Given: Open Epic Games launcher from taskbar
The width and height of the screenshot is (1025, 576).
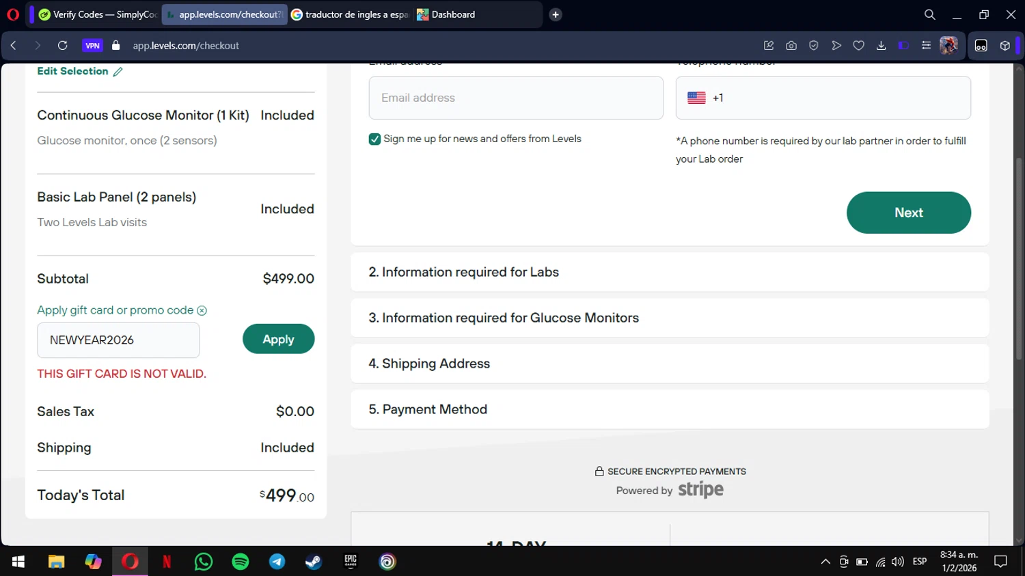Looking at the screenshot, I should click(351, 562).
